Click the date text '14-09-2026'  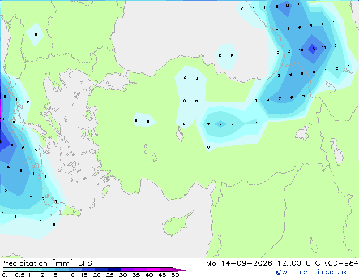pyautogui.click(x=247, y=263)
